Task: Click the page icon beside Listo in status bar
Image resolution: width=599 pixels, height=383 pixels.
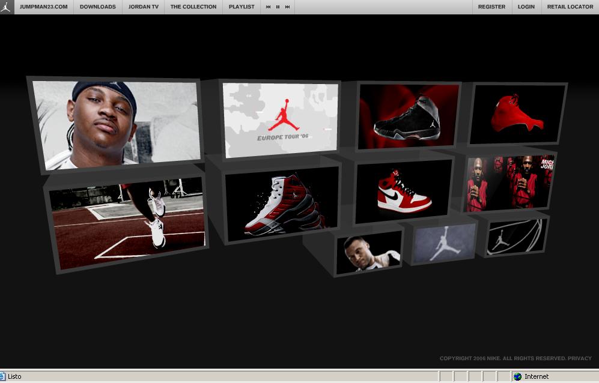Action: coord(2,376)
